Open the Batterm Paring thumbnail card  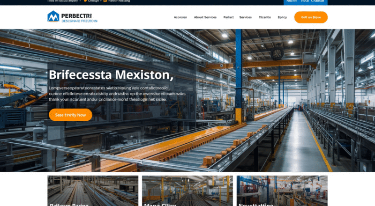[x=93, y=191]
